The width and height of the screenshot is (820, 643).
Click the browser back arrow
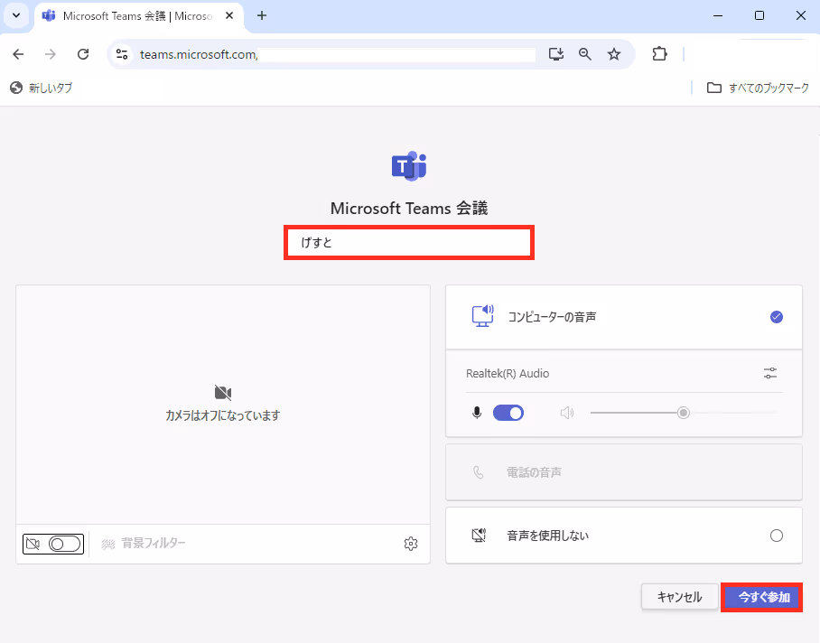point(18,54)
